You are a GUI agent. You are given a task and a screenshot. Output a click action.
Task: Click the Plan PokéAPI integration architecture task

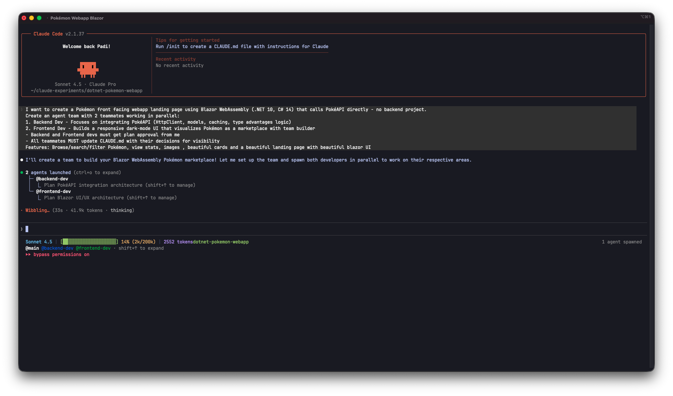pos(93,185)
